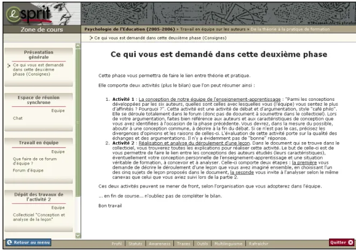Image resolution: width=356 pixels, height=251 pixels.
Task: Click the X icon in Quitter button
Action: 351,242
